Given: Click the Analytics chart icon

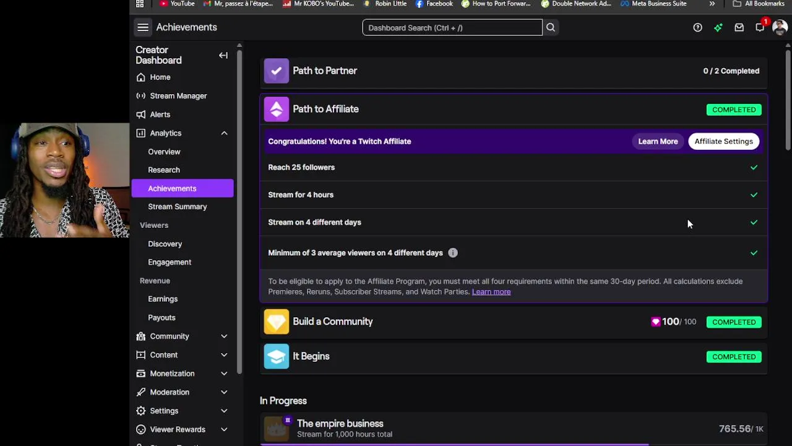Looking at the screenshot, I should click(x=141, y=133).
